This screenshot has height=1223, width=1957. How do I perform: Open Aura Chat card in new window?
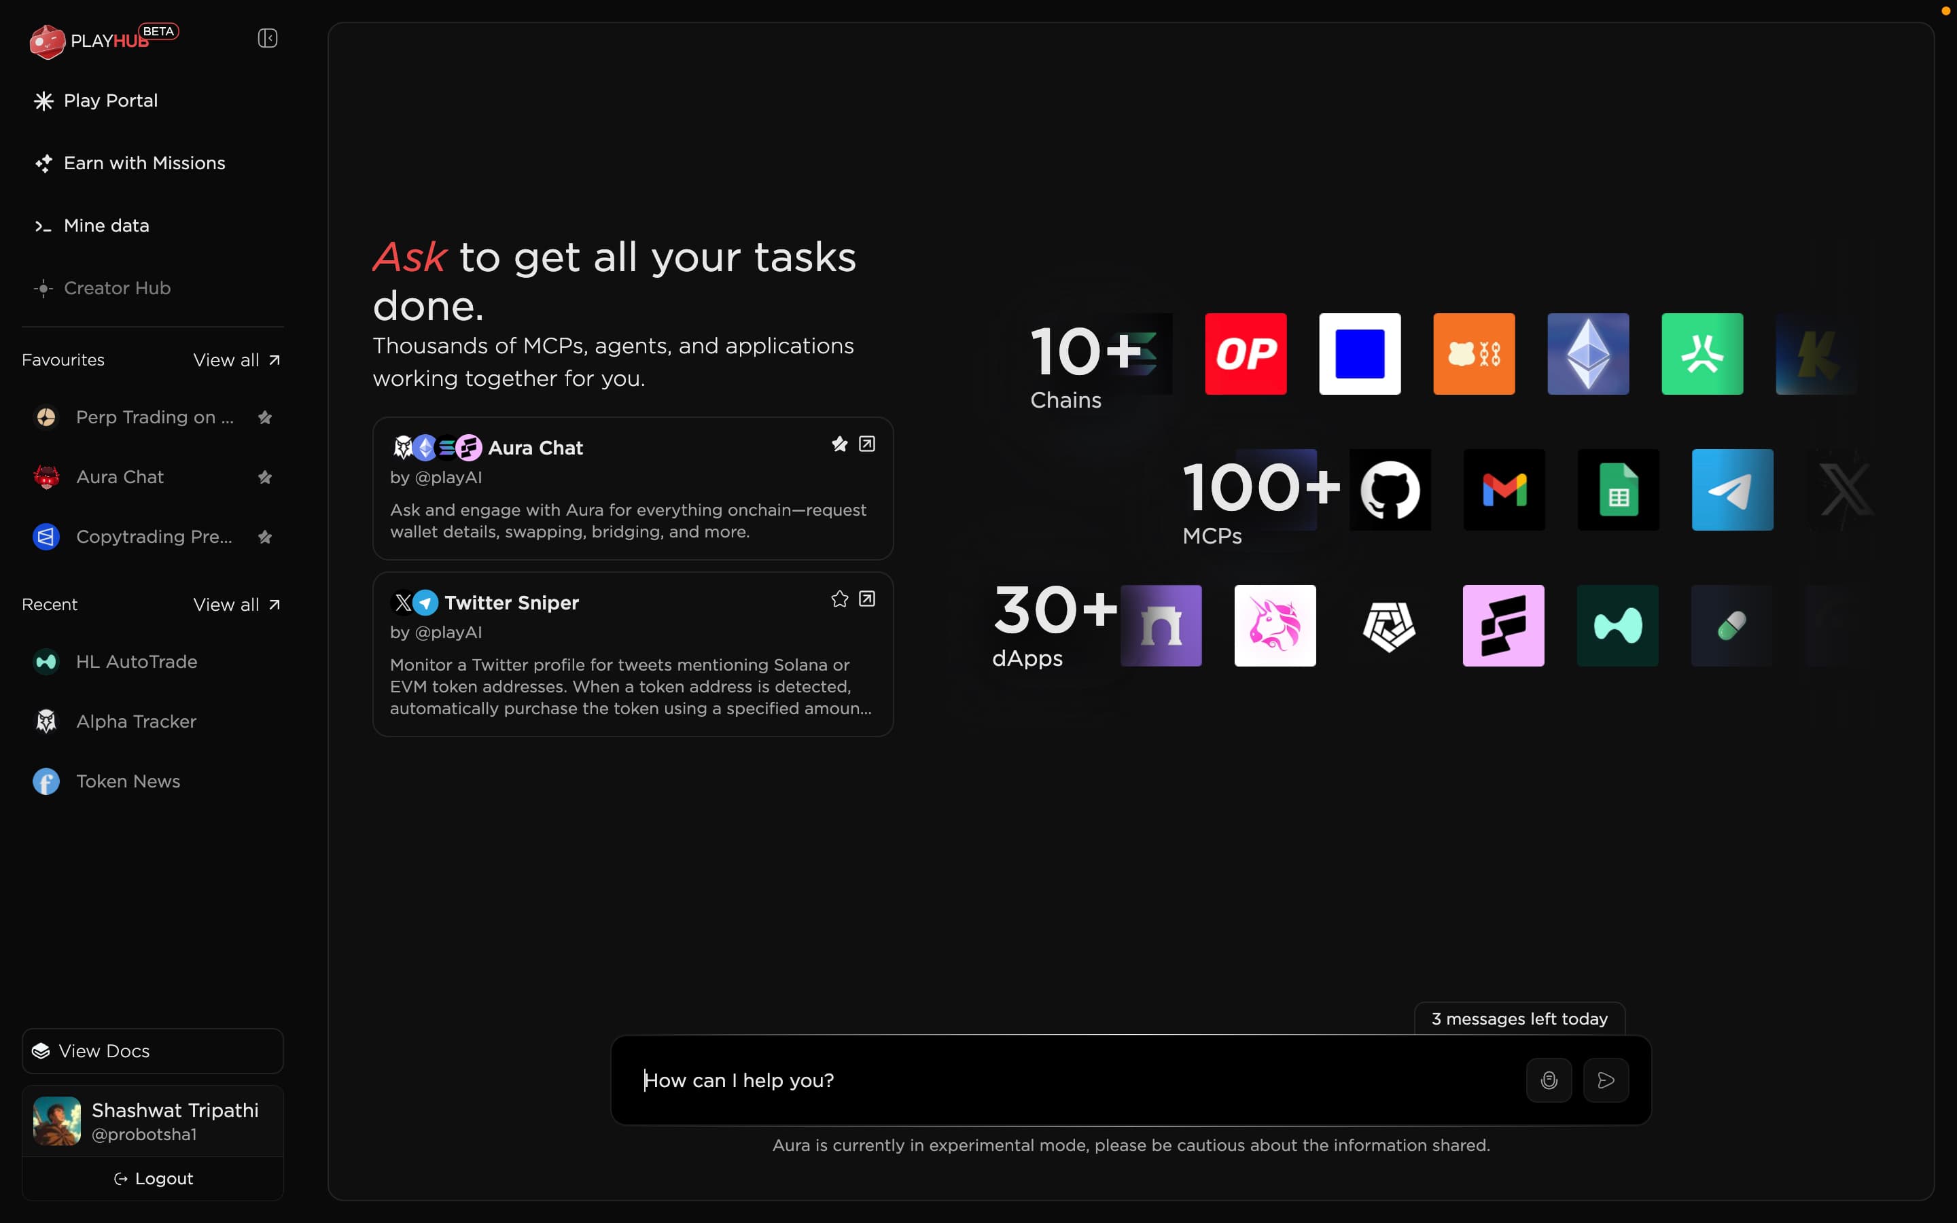pos(867,444)
